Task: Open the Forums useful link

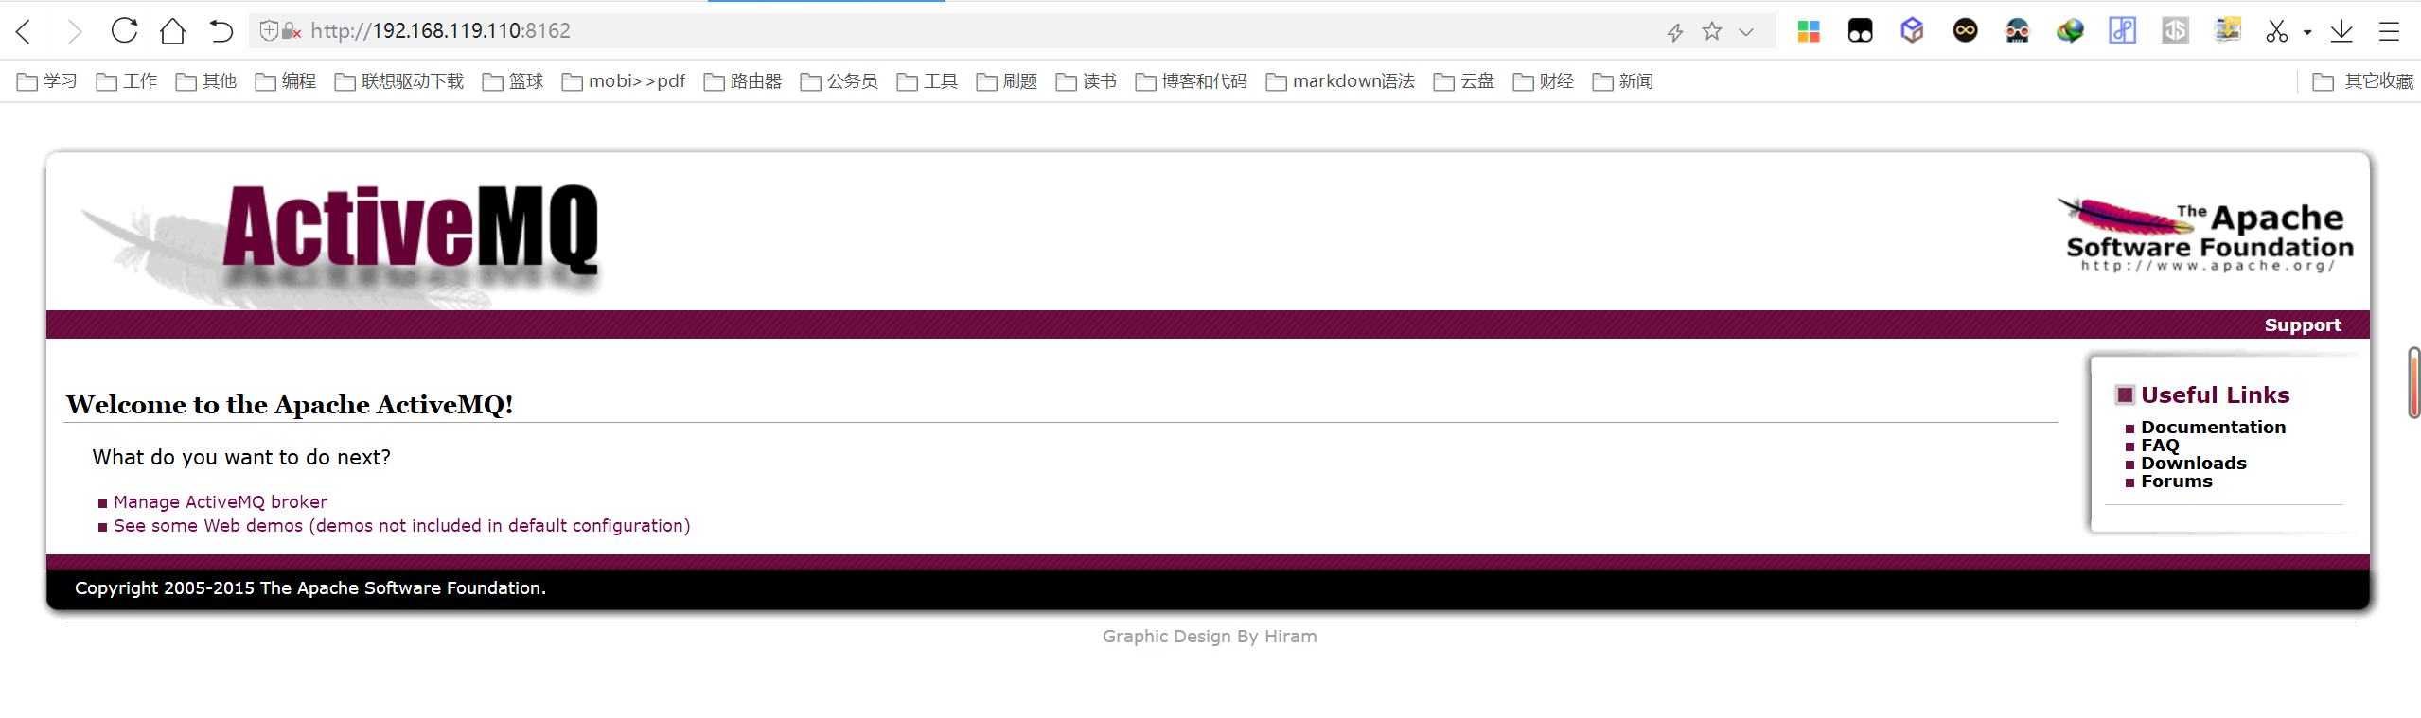Action: pos(2177,481)
